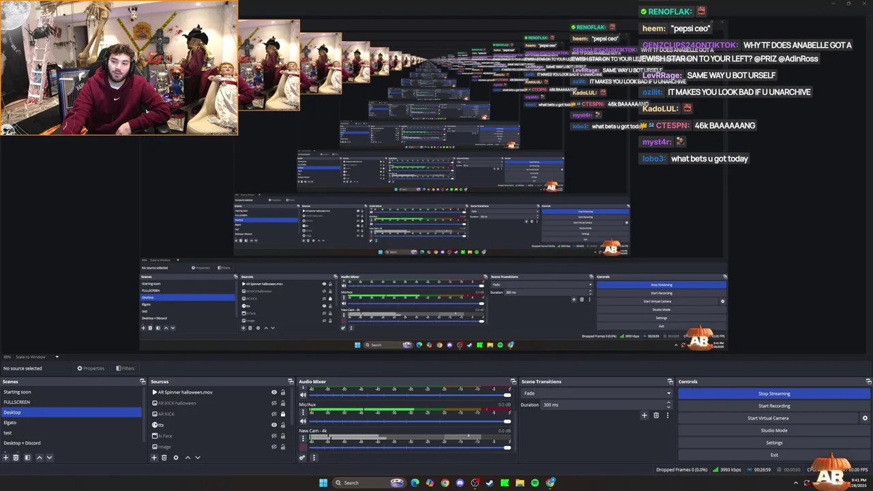This screenshot has height=491, width=873.
Task: Increase transition duration with up arrow
Action: click(668, 402)
